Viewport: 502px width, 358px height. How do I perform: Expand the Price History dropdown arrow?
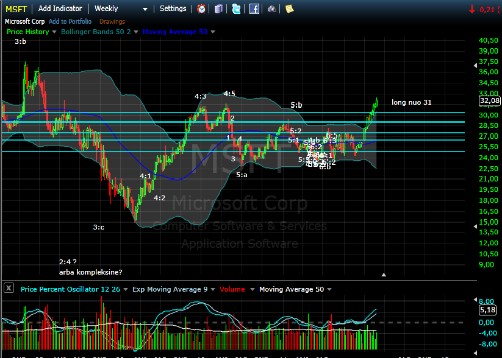pyautogui.click(x=54, y=32)
